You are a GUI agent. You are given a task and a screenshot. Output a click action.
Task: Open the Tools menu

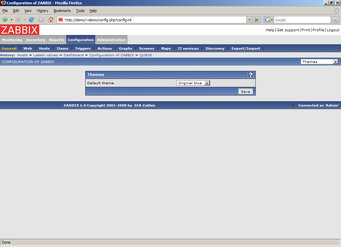pyautogui.click(x=80, y=11)
